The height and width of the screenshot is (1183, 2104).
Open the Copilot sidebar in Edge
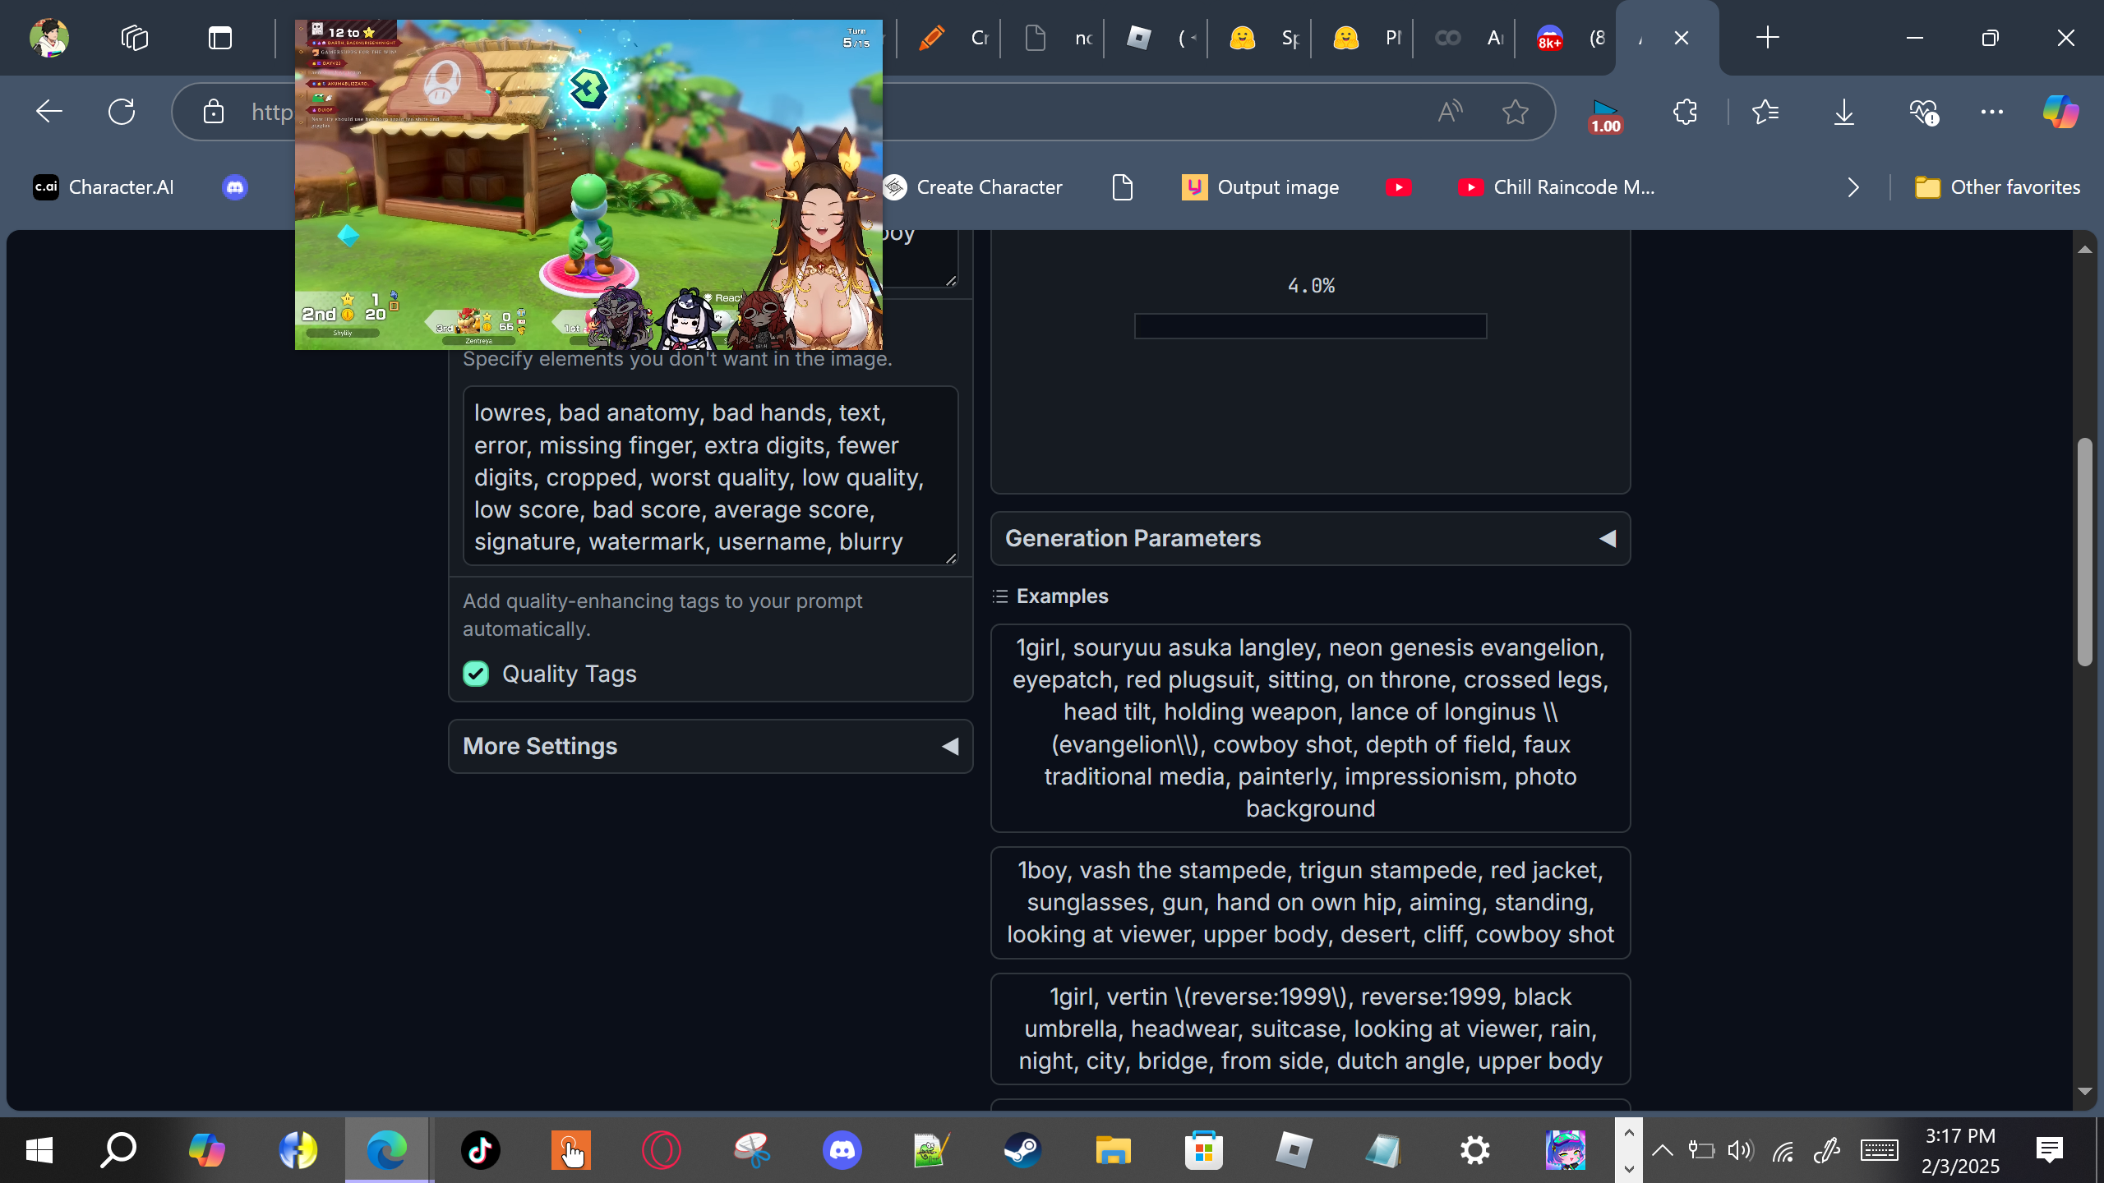[x=2060, y=111]
